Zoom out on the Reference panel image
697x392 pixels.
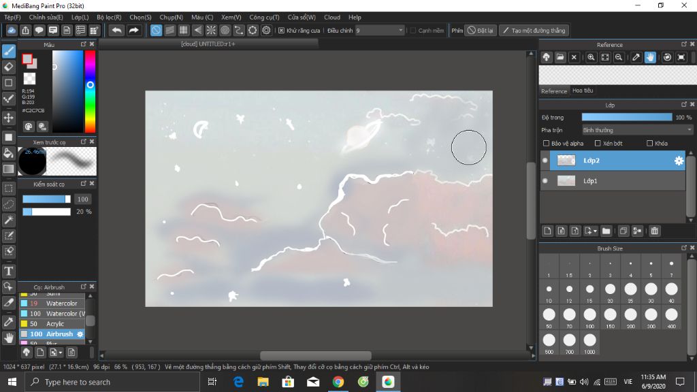tap(618, 57)
